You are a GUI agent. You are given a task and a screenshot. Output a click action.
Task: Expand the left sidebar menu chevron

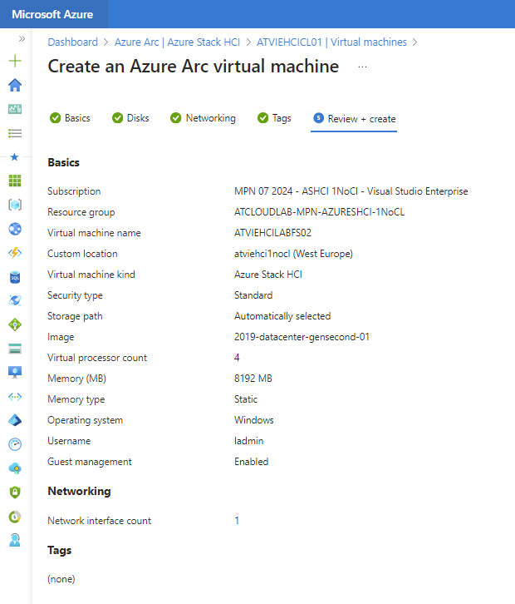(22, 38)
